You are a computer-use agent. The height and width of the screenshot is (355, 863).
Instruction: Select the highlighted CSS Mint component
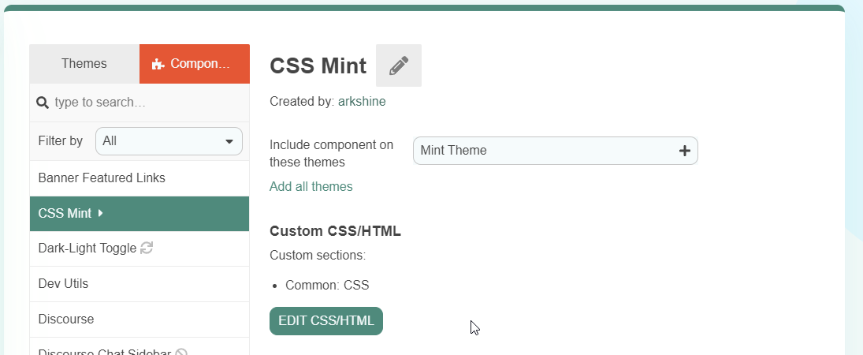click(65, 213)
